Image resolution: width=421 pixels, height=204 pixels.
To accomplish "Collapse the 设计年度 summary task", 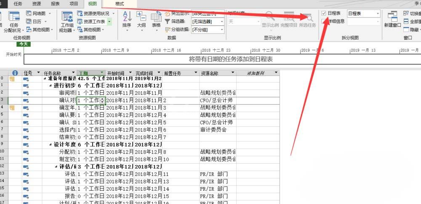I will coord(51,144).
